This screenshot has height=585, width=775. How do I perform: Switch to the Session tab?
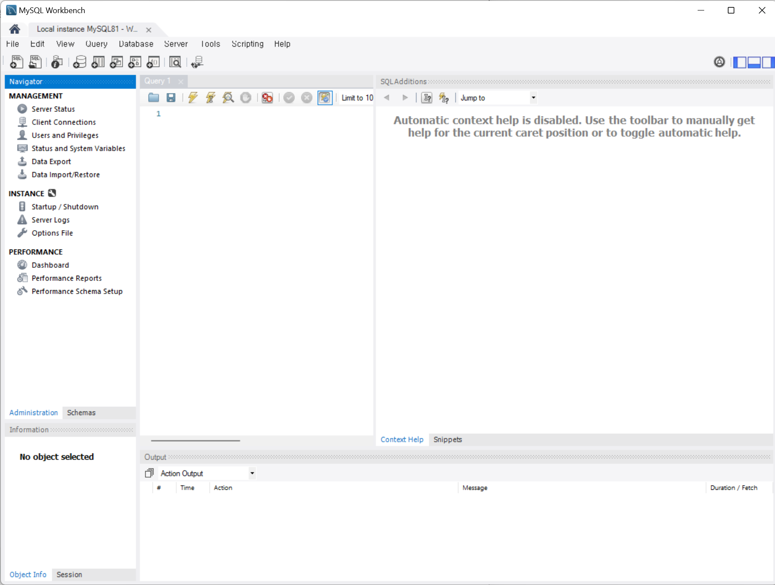pyautogui.click(x=69, y=575)
